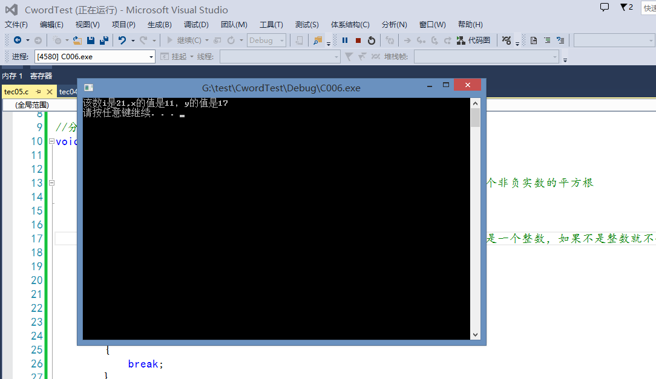This screenshot has width=656, height=379.
Task: Open the 工具(T) menu
Action: pos(271,25)
